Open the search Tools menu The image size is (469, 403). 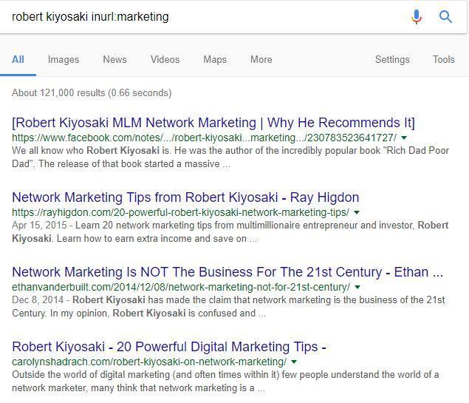[x=444, y=60]
